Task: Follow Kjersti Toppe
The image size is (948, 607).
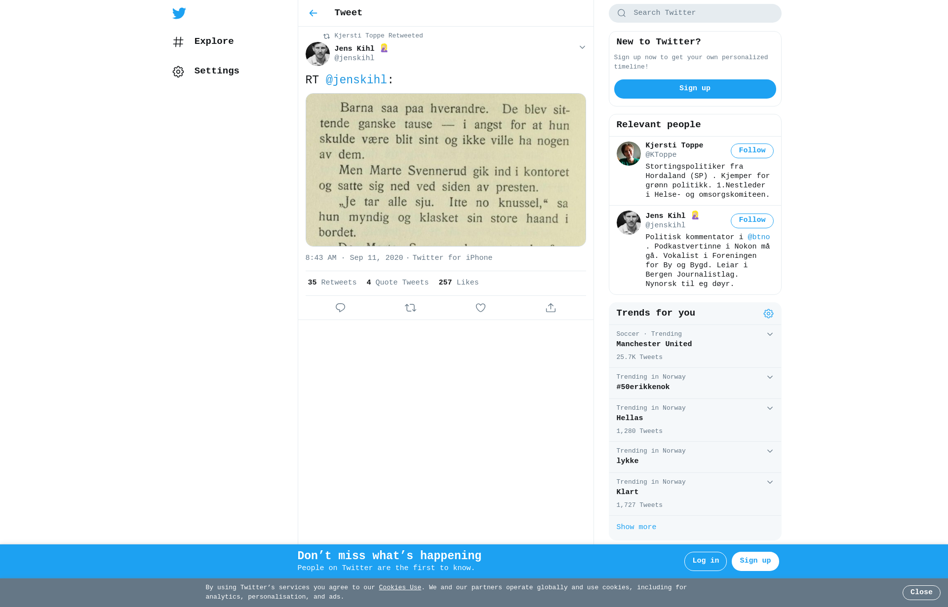Action: pyautogui.click(x=752, y=151)
